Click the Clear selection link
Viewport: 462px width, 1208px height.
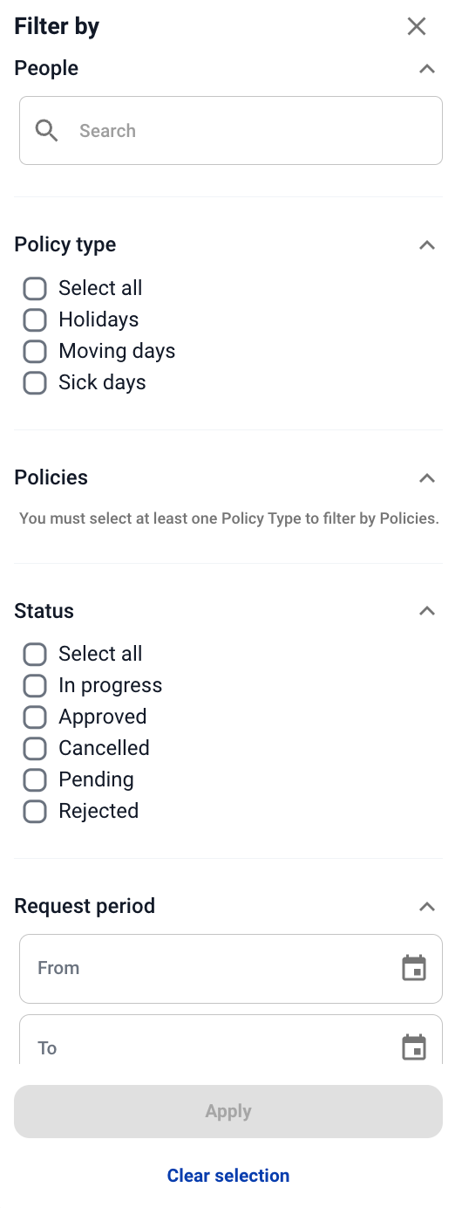click(x=228, y=1176)
